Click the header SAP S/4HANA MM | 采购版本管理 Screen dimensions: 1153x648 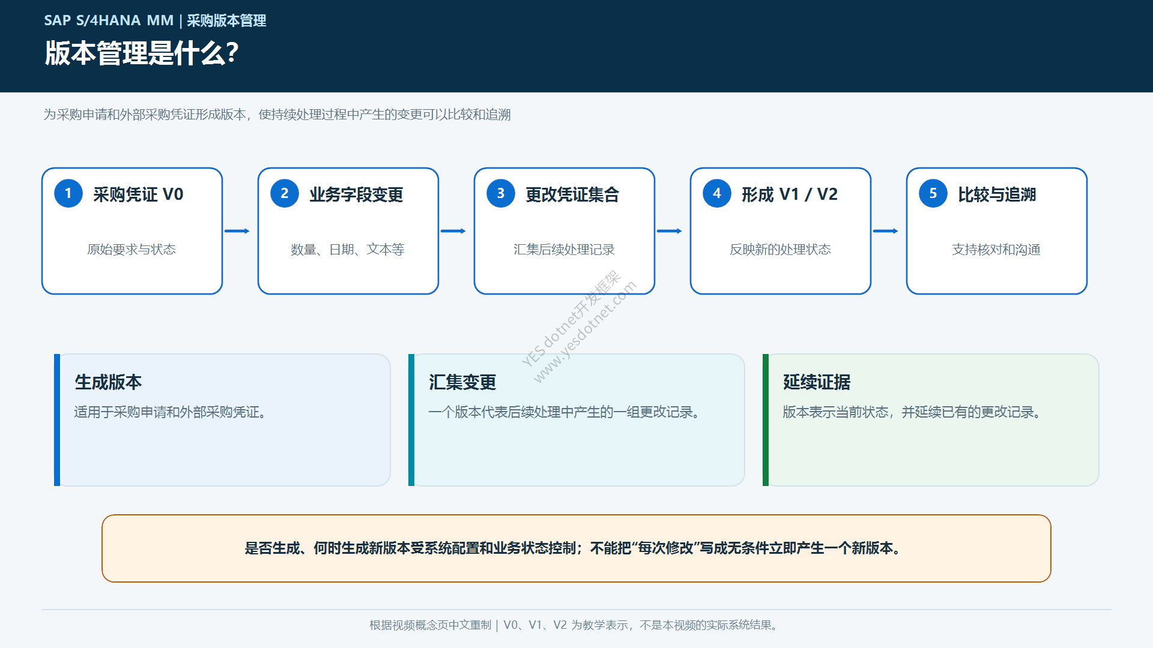pos(155,20)
